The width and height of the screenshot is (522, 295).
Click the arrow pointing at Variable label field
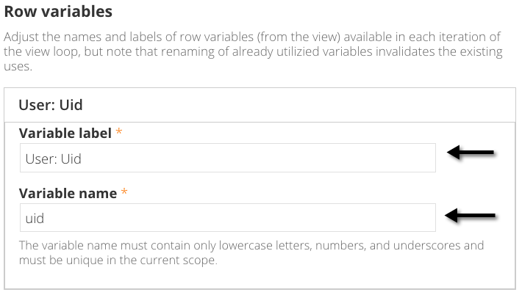[472, 154]
